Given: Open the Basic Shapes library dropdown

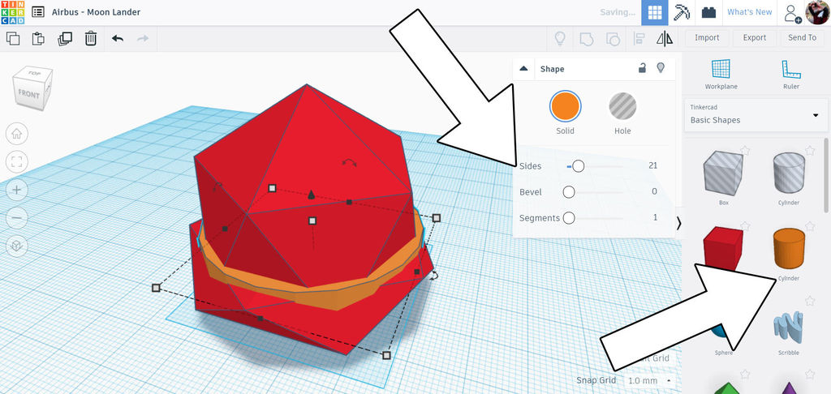Looking at the screenshot, I should click(x=755, y=114).
